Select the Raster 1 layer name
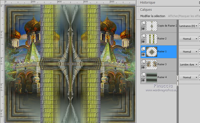This screenshot has height=123, width=200. tap(162, 52)
